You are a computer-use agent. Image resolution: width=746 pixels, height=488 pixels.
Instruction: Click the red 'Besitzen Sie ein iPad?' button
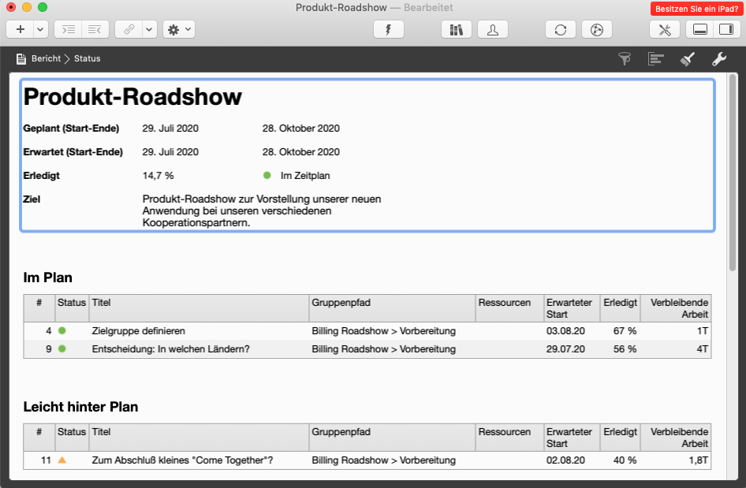point(698,9)
